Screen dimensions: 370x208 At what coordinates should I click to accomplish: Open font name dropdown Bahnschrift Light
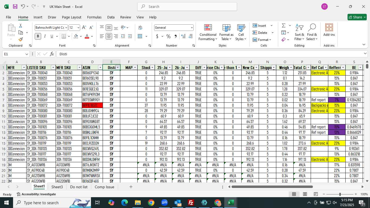tap(66, 28)
